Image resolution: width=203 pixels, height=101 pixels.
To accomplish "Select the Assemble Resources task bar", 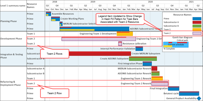I will [48, 14].
